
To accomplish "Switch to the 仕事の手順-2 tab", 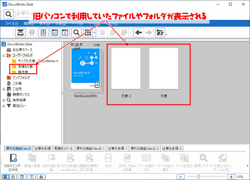I will tap(172, 149).
